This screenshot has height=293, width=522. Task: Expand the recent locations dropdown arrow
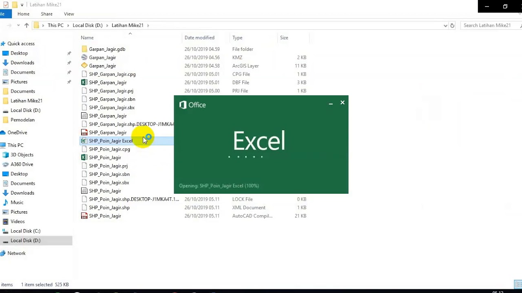(18, 25)
